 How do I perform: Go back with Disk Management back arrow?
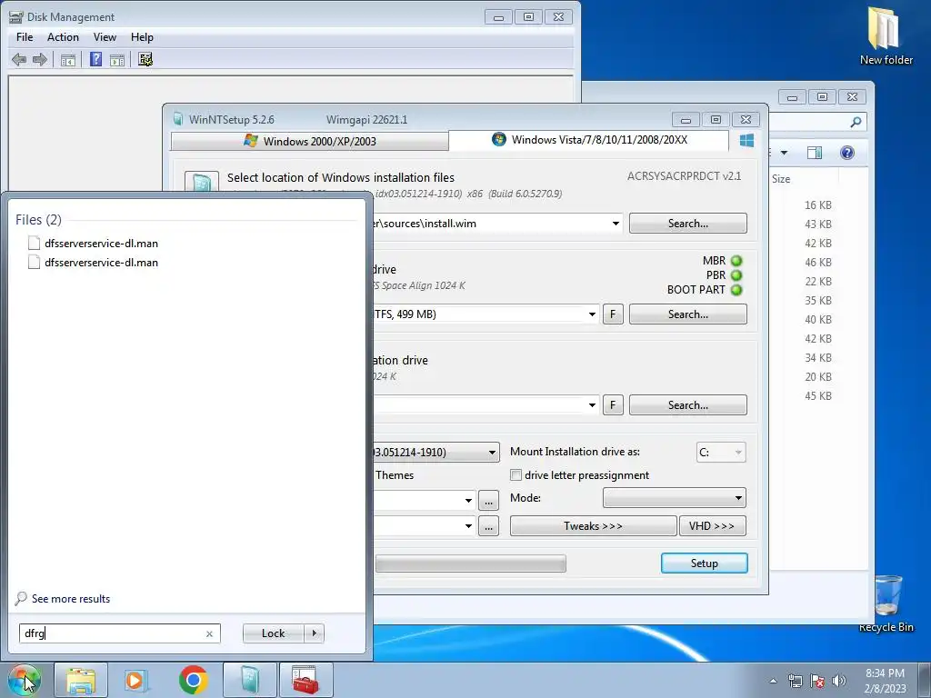pyautogui.click(x=19, y=59)
